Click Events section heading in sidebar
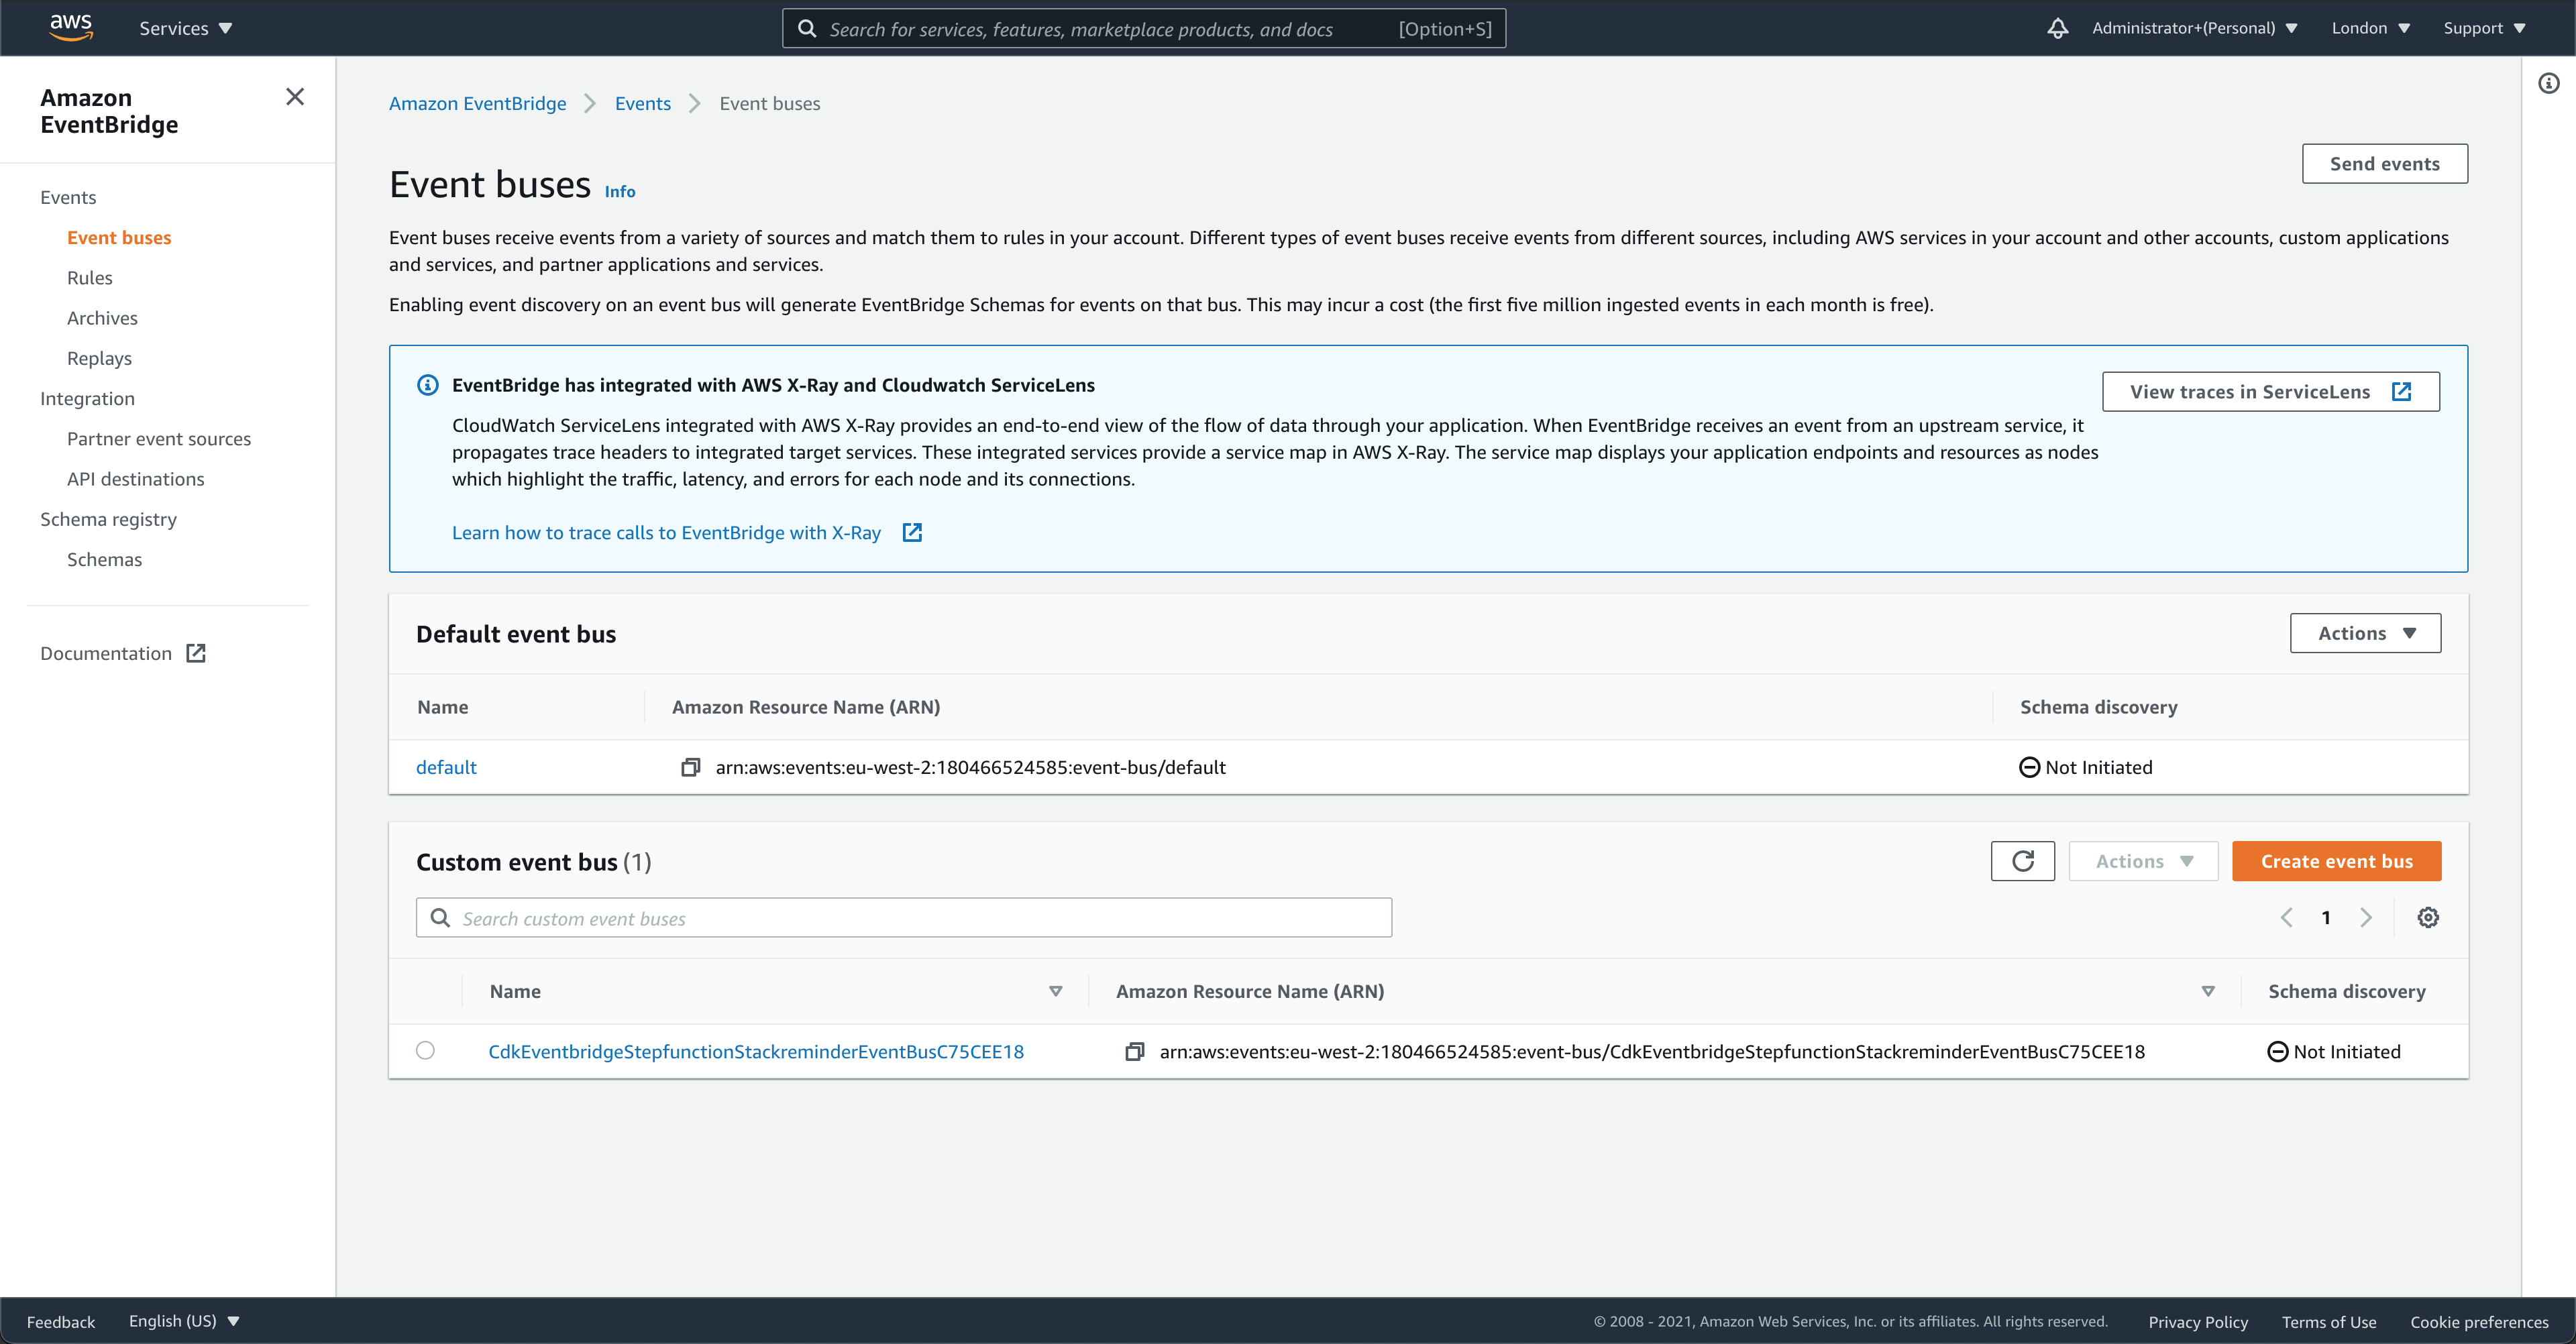 click(68, 197)
